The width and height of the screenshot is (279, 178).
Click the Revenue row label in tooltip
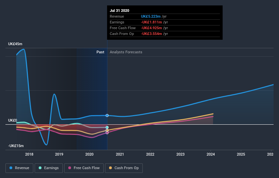click(x=117, y=16)
